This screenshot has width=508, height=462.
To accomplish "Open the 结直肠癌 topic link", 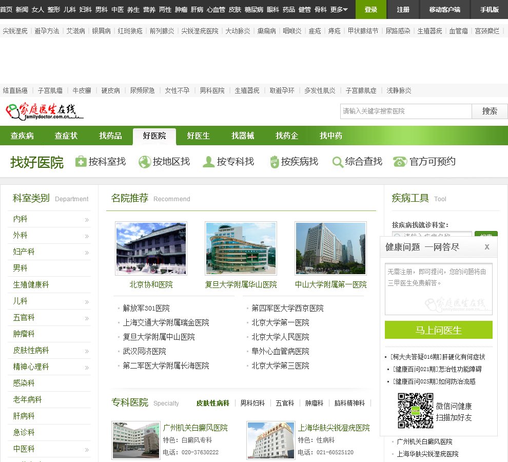I will coord(15,91).
